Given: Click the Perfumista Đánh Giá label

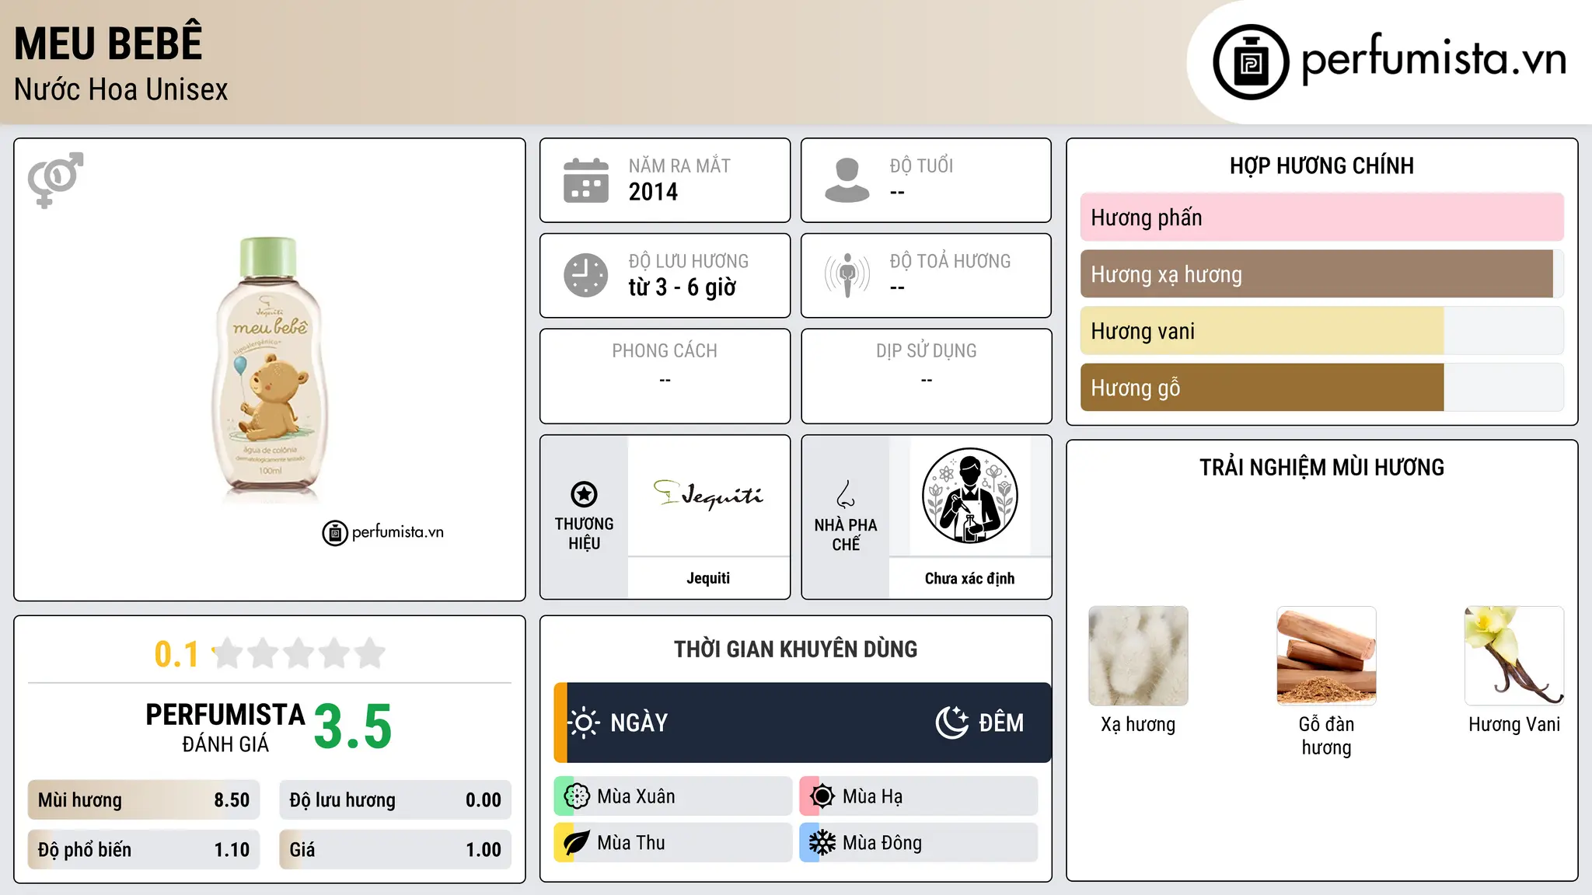Looking at the screenshot, I should [x=225, y=727].
